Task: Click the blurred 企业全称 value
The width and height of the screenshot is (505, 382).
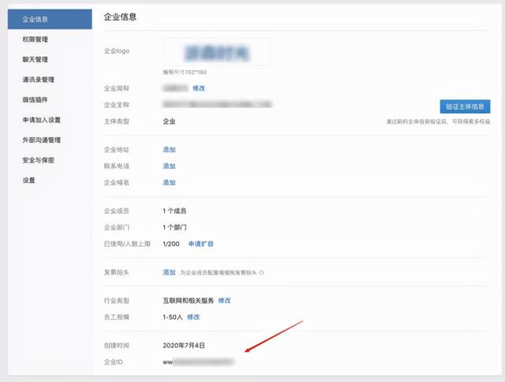Action: pyautogui.click(x=217, y=104)
